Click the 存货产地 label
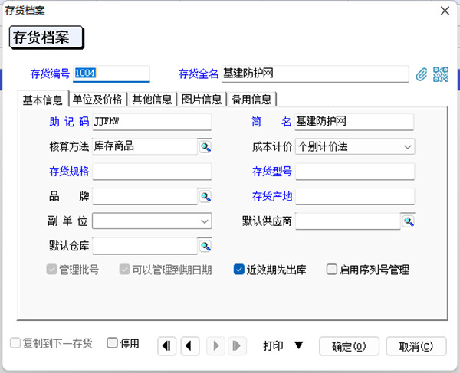 272,196
